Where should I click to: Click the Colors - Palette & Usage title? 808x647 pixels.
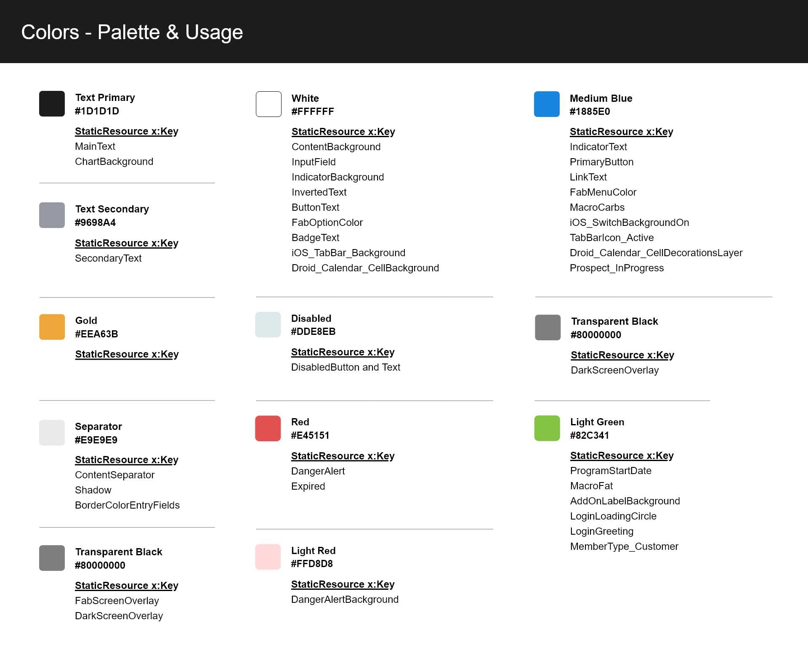[132, 32]
